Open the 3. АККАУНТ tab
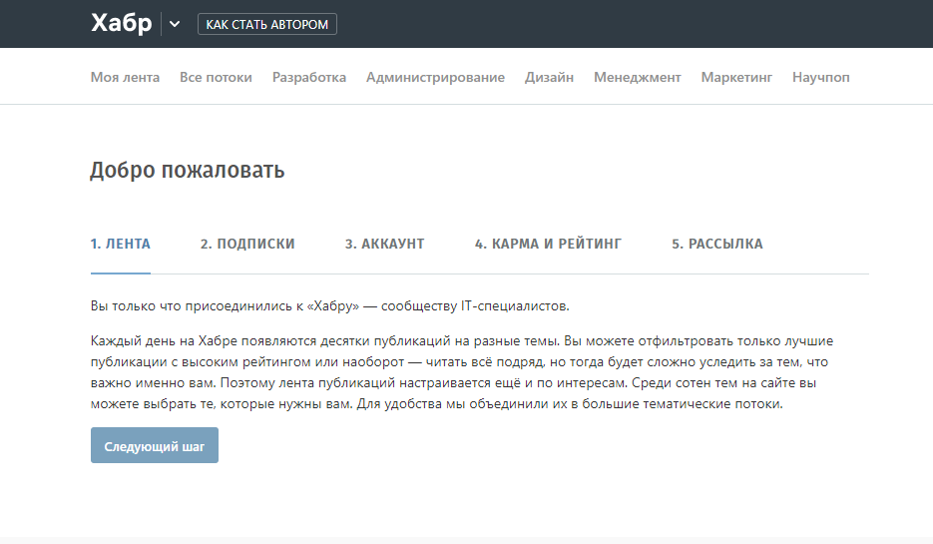Image resolution: width=933 pixels, height=544 pixels. click(384, 244)
